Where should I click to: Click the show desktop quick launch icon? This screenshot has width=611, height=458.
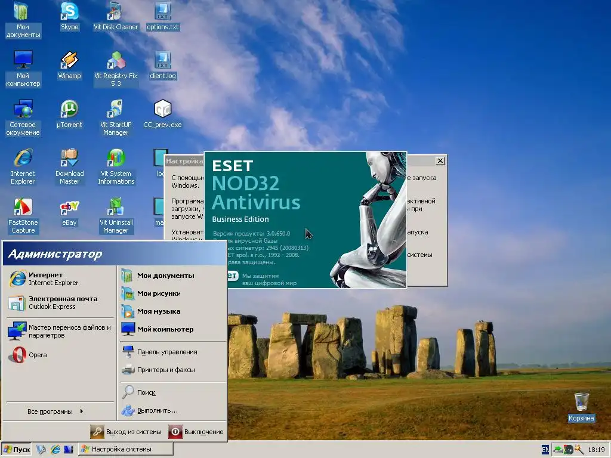69,450
